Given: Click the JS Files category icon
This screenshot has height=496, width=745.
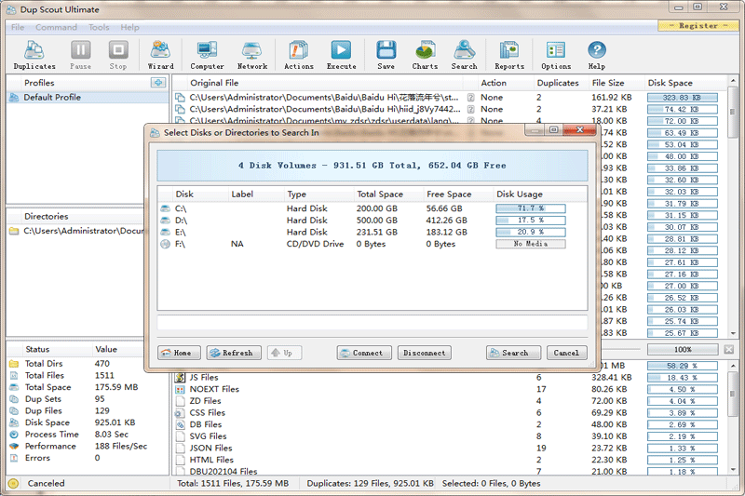Looking at the screenshot, I should point(180,377).
